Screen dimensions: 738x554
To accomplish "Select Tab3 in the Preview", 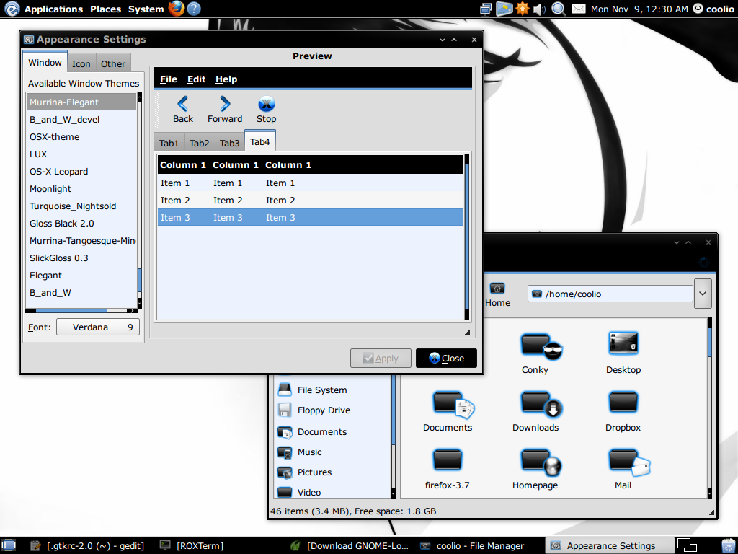I will (x=230, y=144).
